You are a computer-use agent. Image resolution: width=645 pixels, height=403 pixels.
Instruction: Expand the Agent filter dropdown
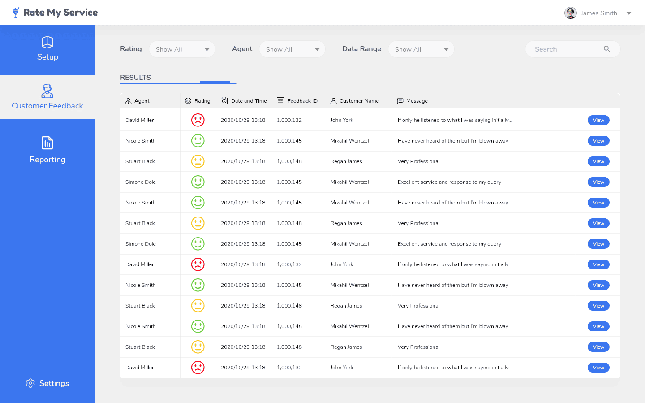click(x=292, y=49)
